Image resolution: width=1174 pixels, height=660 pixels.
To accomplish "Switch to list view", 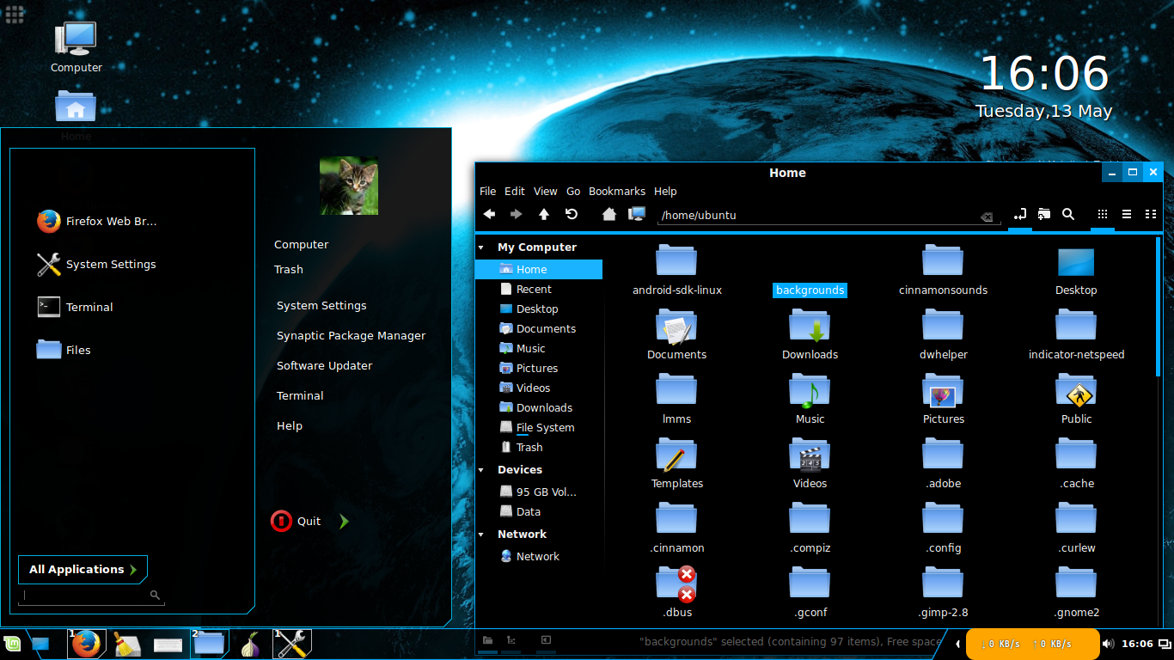I will point(1127,215).
